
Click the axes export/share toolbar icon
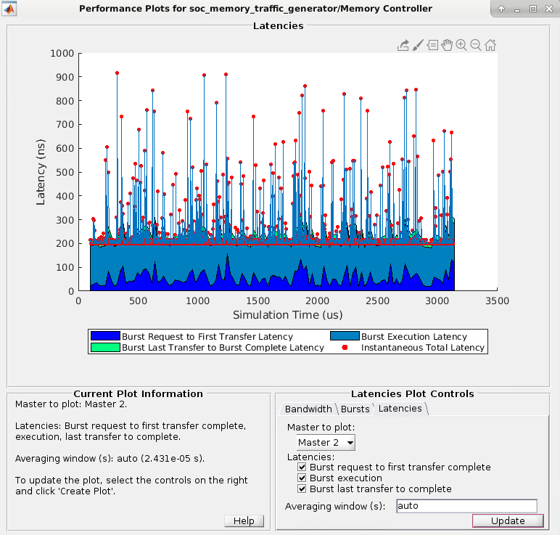(403, 46)
